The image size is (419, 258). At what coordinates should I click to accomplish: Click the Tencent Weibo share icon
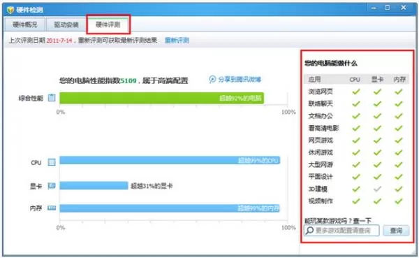[x=212, y=79]
